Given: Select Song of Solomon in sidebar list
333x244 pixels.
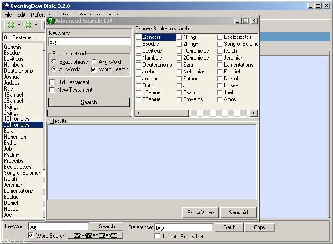Looking at the screenshot, I should pos(23,173).
